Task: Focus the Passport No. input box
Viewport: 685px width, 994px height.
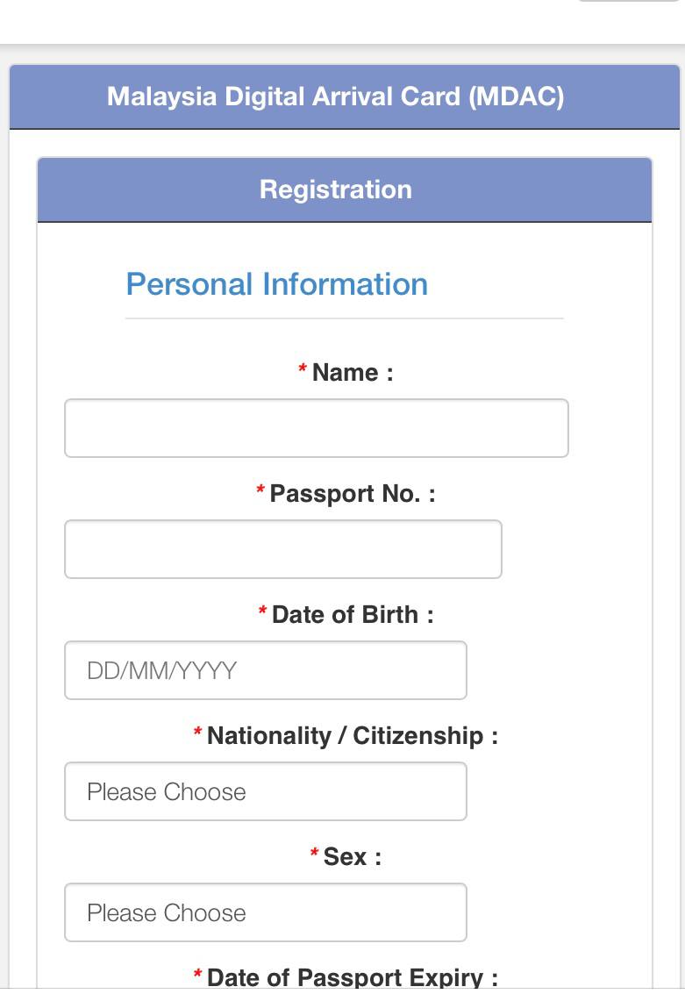Action: coord(282,549)
